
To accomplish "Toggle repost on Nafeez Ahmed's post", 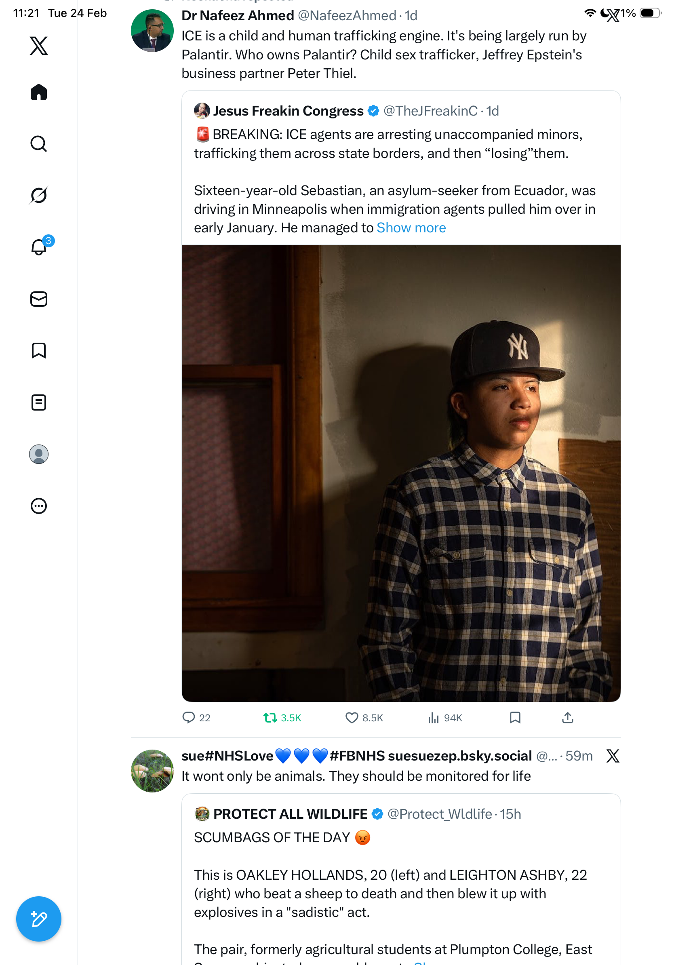I will pyautogui.click(x=270, y=717).
